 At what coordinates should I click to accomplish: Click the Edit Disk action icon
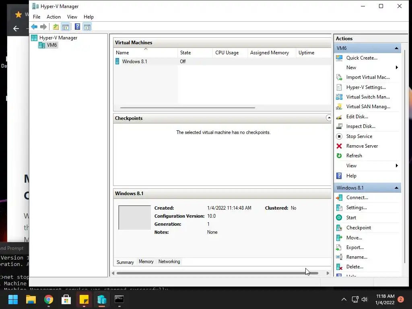click(339, 117)
